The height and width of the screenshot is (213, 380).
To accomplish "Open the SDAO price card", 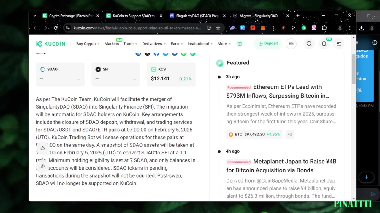I will pyautogui.click(x=60, y=74).
